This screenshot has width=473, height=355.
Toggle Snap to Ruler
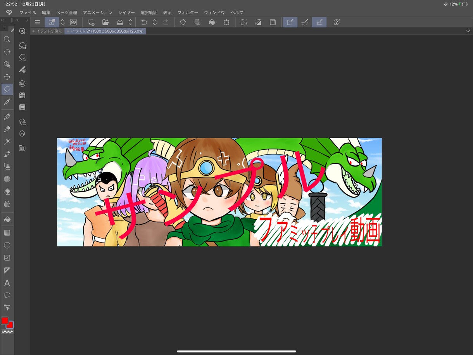pos(290,22)
